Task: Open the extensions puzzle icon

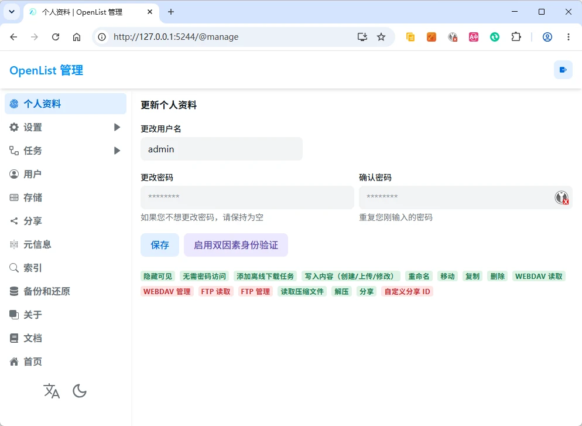Action: pyautogui.click(x=516, y=37)
